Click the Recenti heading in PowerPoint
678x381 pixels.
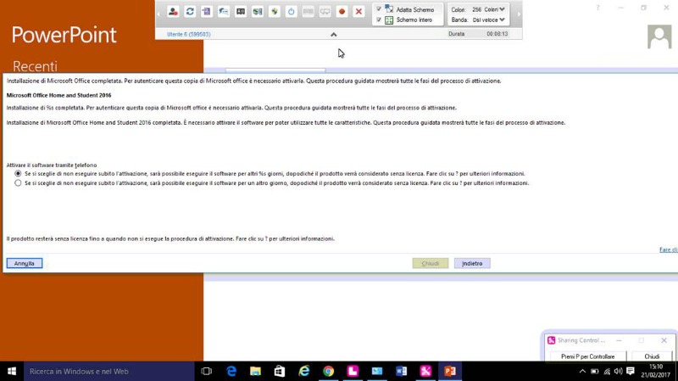[35, 66]
